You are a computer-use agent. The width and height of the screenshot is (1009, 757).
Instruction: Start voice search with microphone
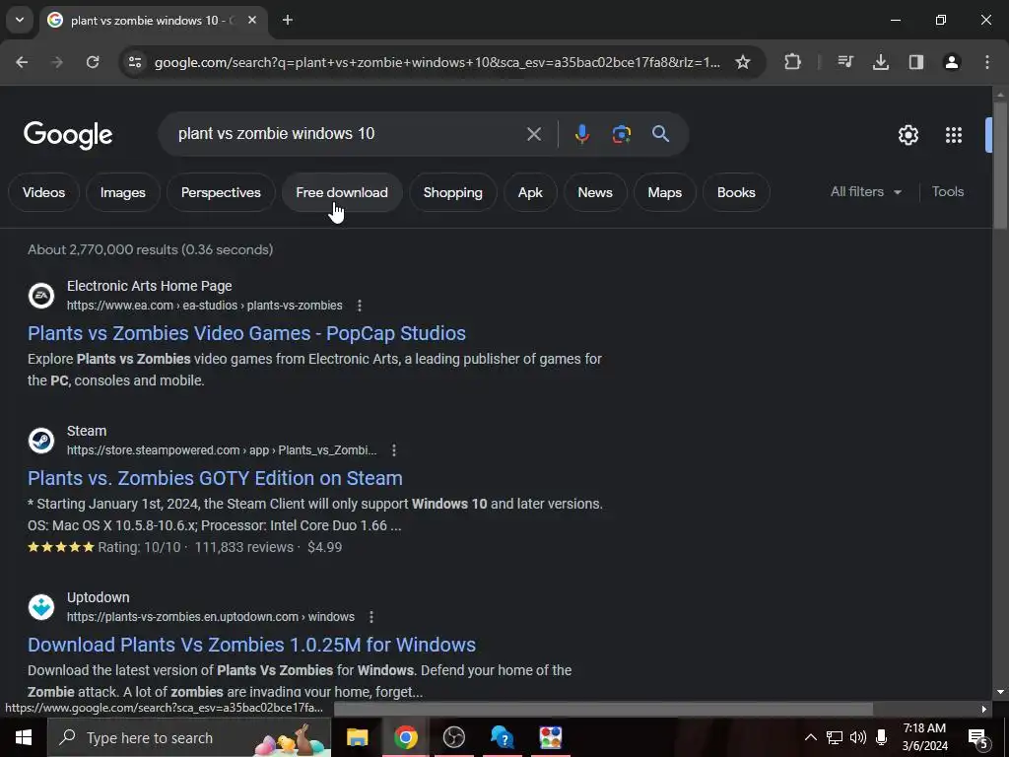[x=581, y=134]
